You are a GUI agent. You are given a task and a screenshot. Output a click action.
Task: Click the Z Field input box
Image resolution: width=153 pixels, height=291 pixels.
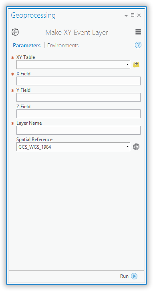(79, 114)
